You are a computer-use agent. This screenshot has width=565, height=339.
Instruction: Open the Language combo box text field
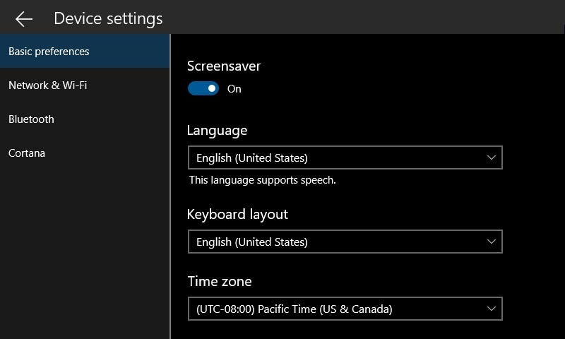pos(345,157)
